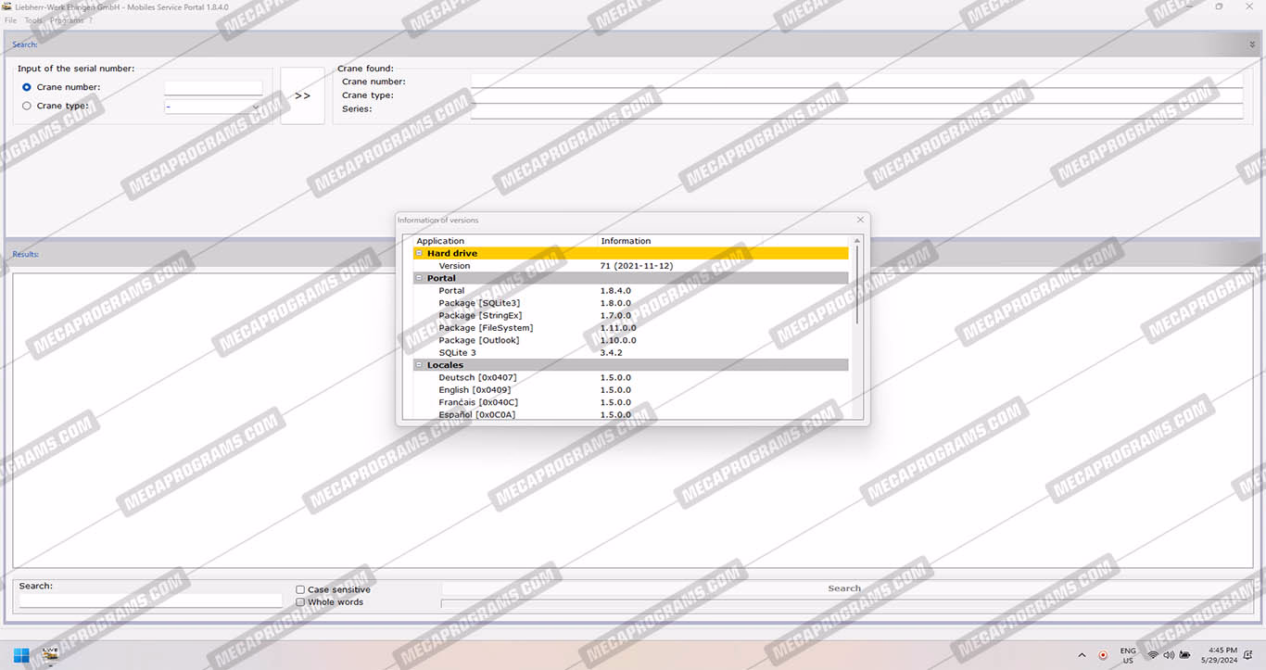Image resolution: width=1266 pixels, height=670 pixels.
Task: Collapse the Search panel with double-chevron icon
Action: 1252,44
